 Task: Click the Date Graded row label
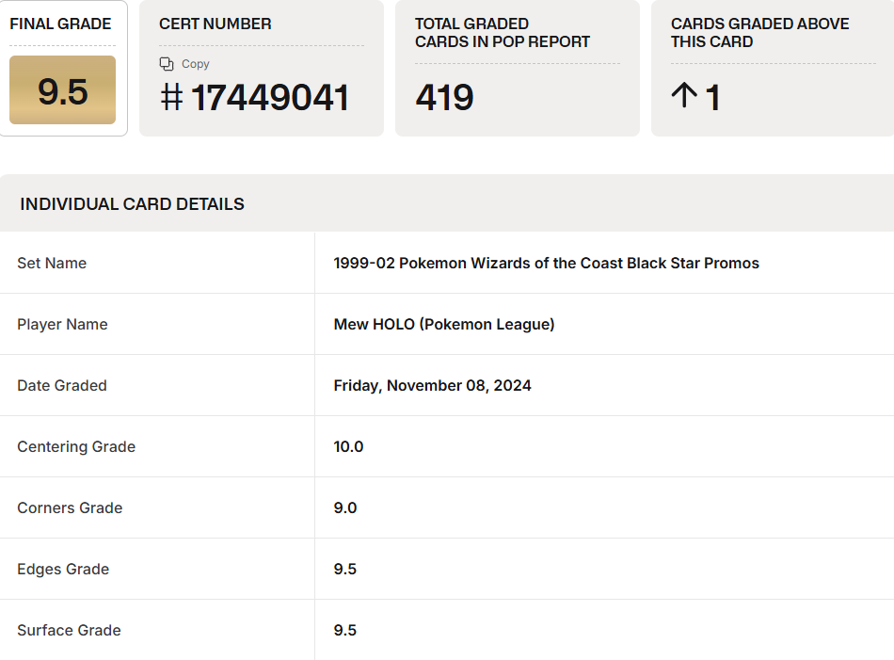tap(62, 386)
